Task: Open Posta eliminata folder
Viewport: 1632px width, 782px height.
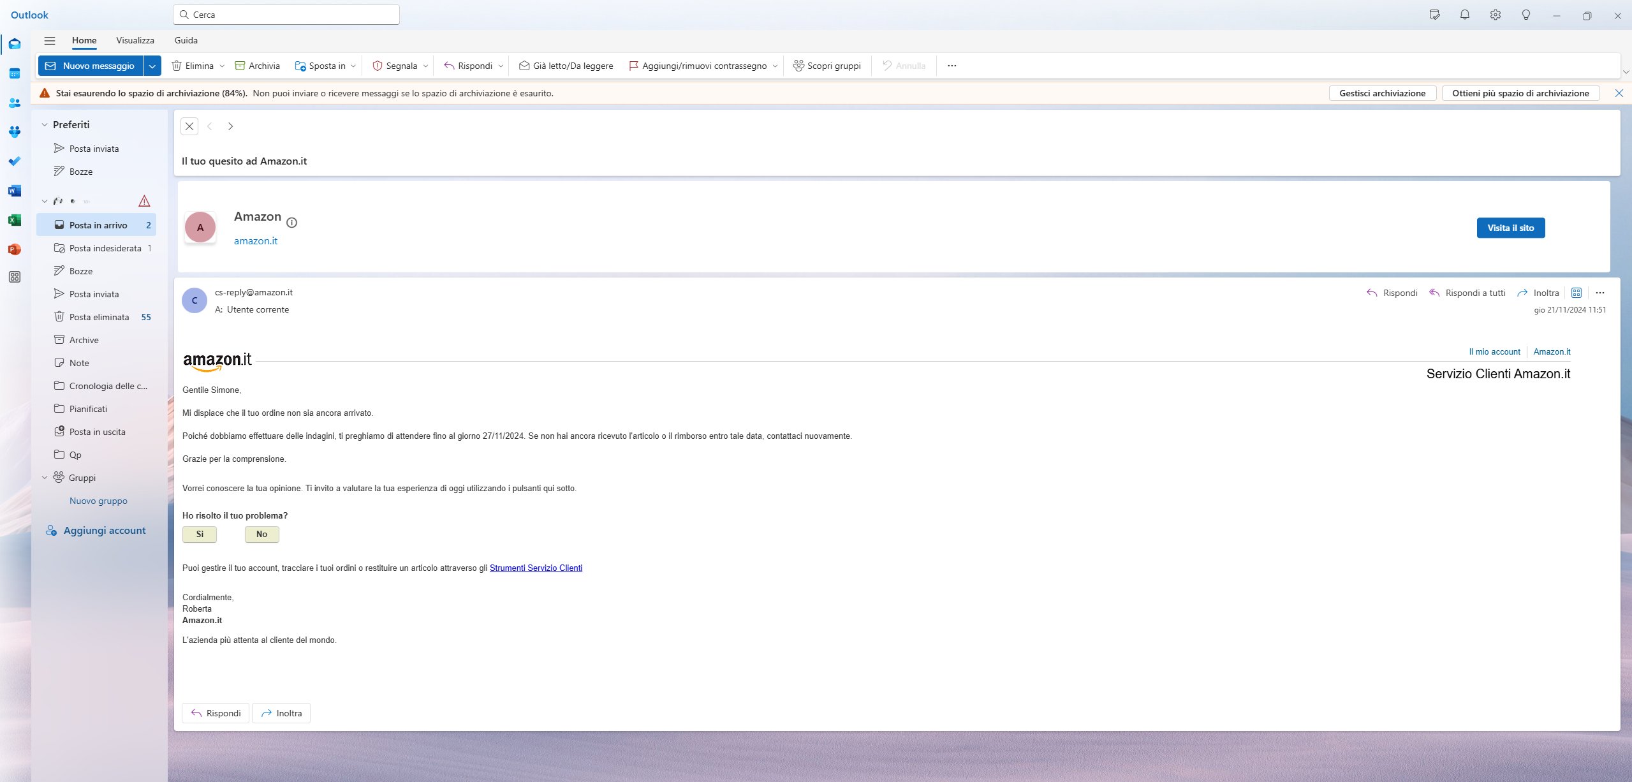Action: (96, 317)
